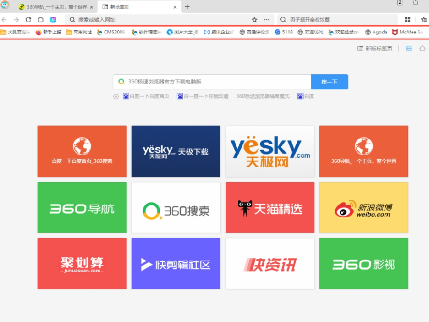Click the tab counter box showing 2
The image size is (429, 322).
[400, 2]
